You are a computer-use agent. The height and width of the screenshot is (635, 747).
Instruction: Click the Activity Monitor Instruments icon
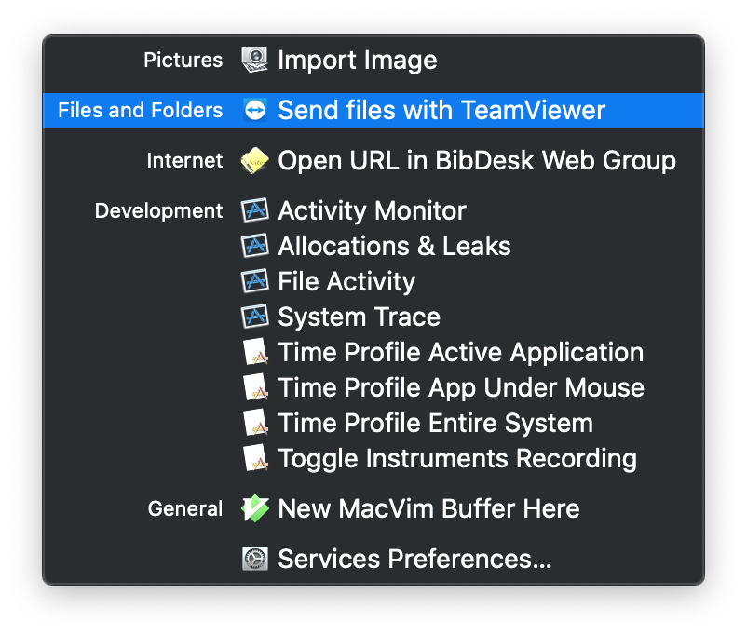point(254,211)
